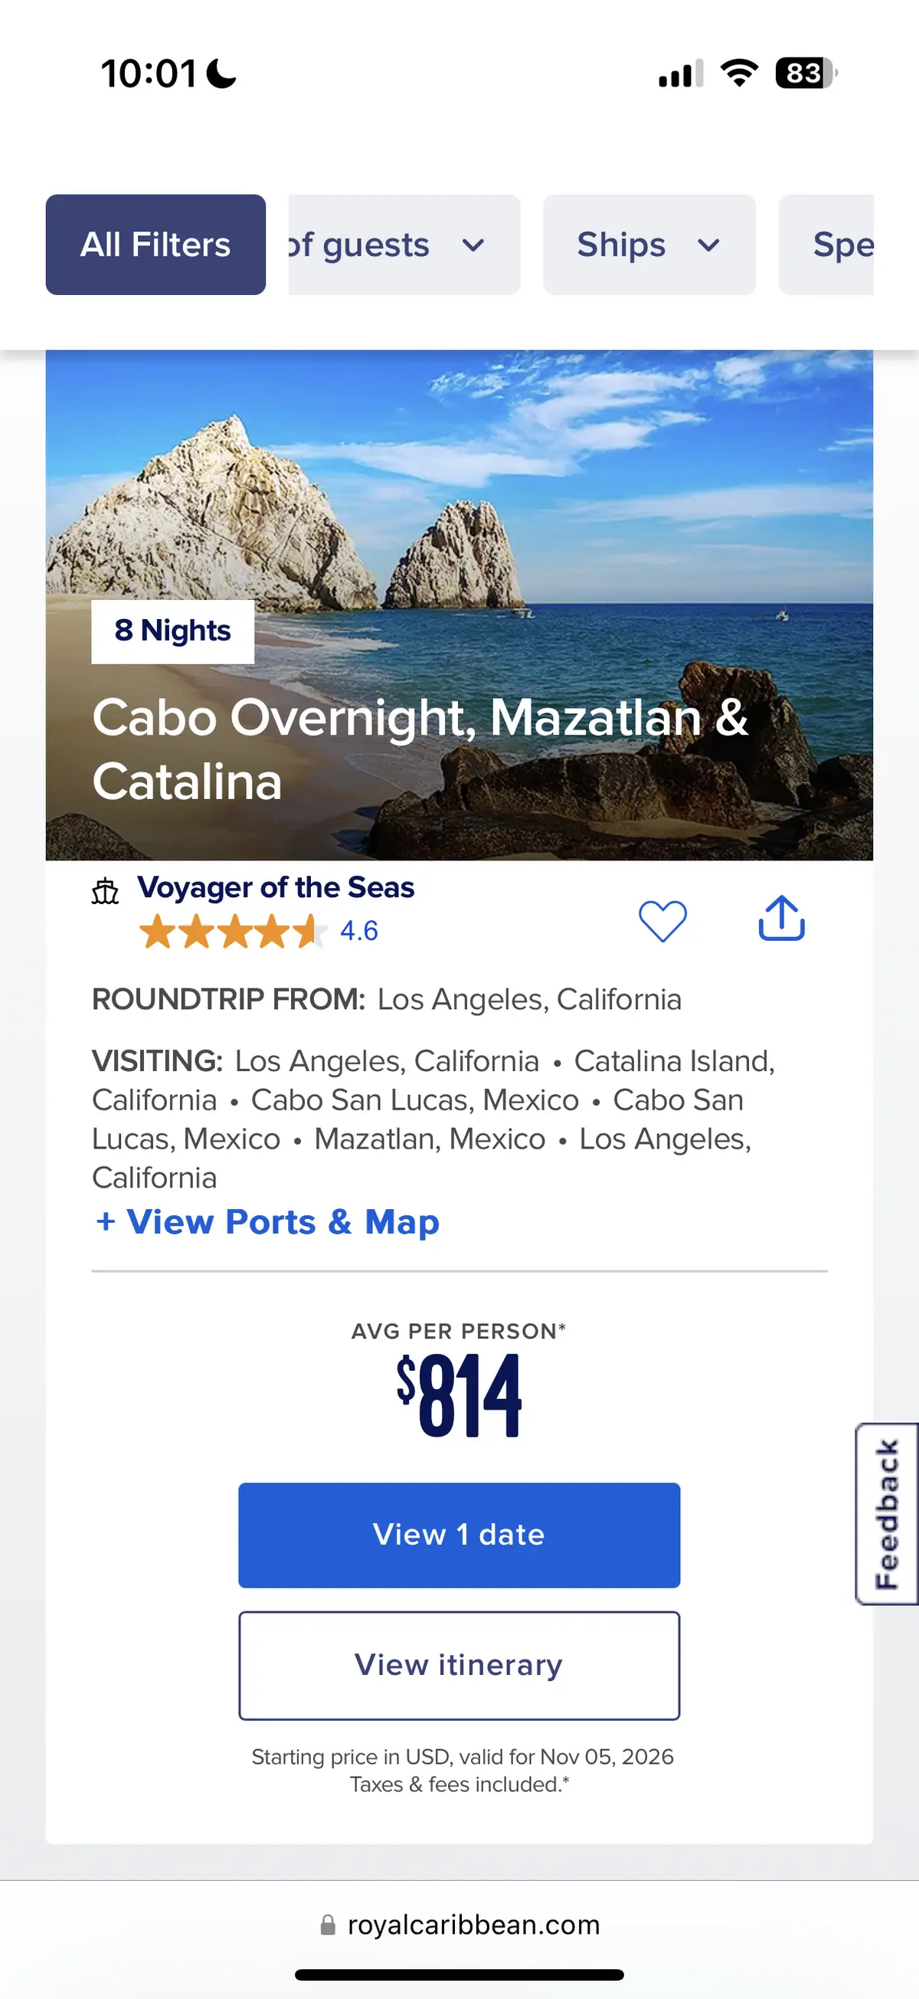Open the All Filters panel
The height and width of the screenshot is (1999, 919).
[156, 244]
